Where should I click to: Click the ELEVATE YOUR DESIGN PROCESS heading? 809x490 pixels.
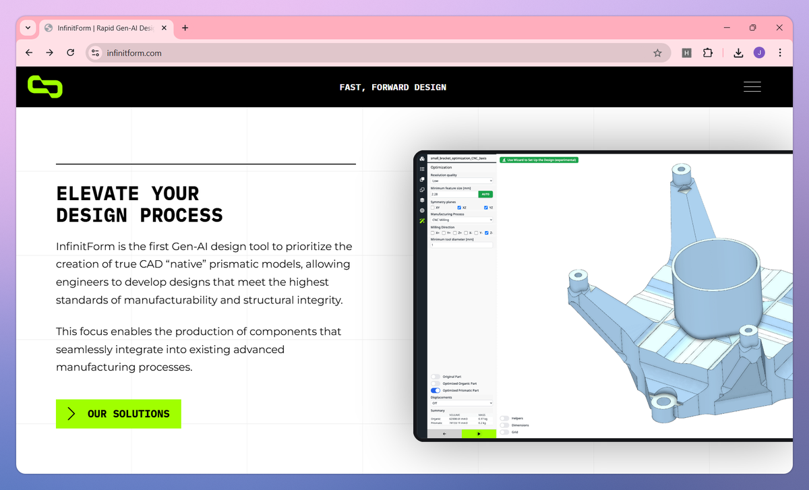(x=140, y=204)
